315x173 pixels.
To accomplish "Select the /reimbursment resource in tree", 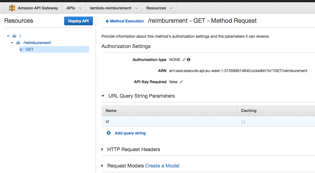I will (37, 43).
